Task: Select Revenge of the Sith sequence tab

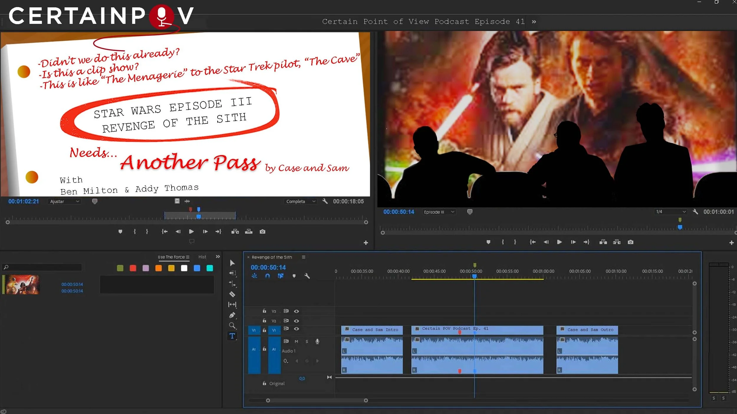Action: click(x=272, y=257)
